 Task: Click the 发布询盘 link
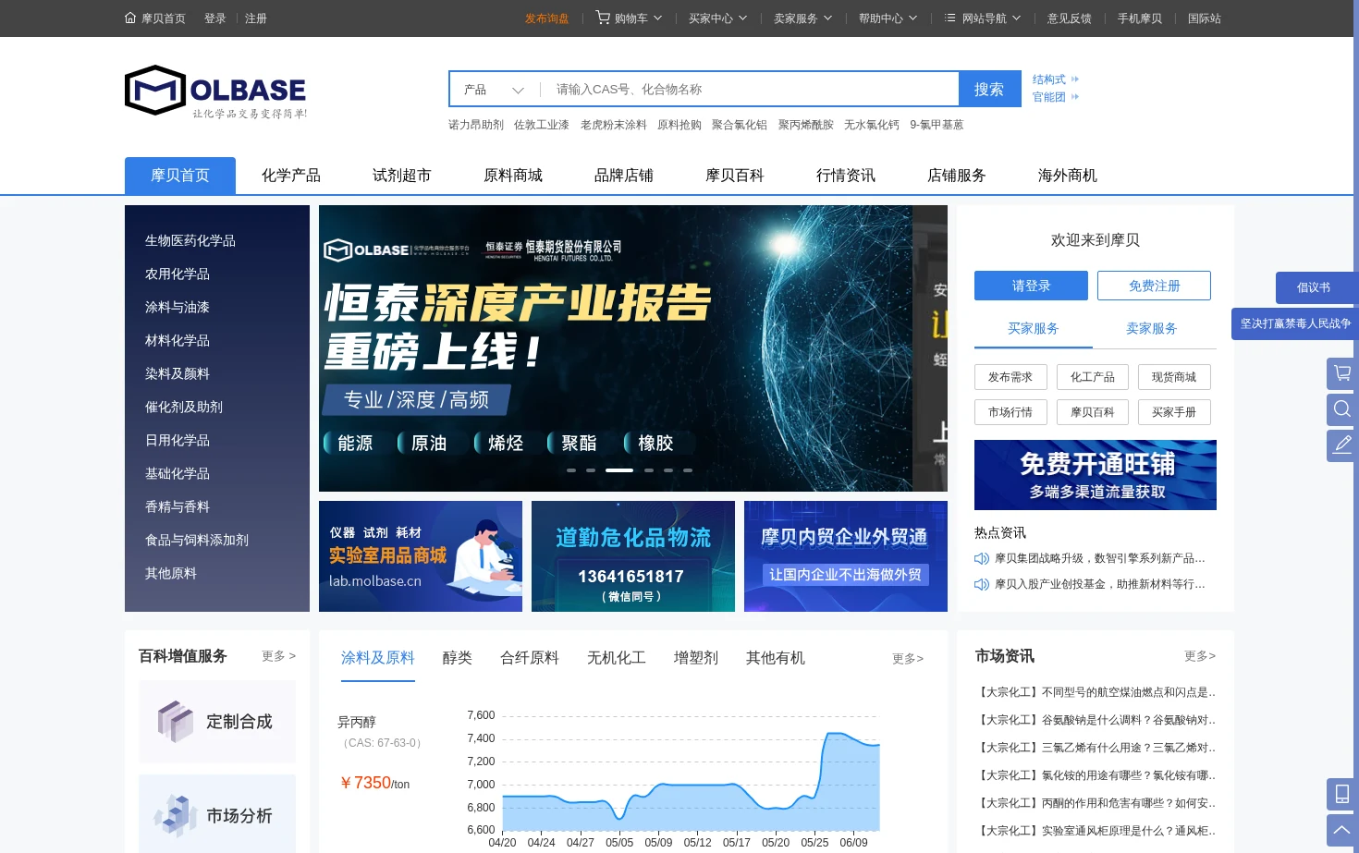(546, 18)
